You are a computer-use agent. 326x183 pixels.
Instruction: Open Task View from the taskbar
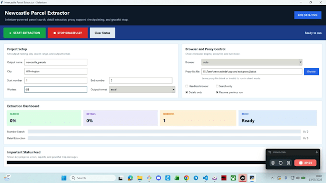click(121, 178)
